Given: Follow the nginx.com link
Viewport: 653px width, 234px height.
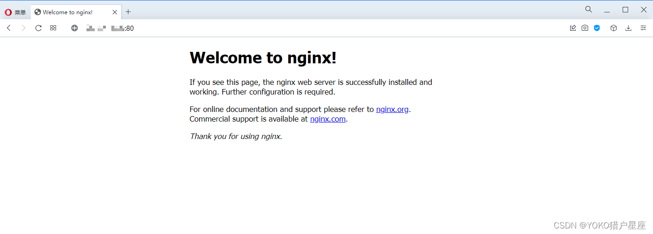Looking at the screenshot, I should [328, 119].
